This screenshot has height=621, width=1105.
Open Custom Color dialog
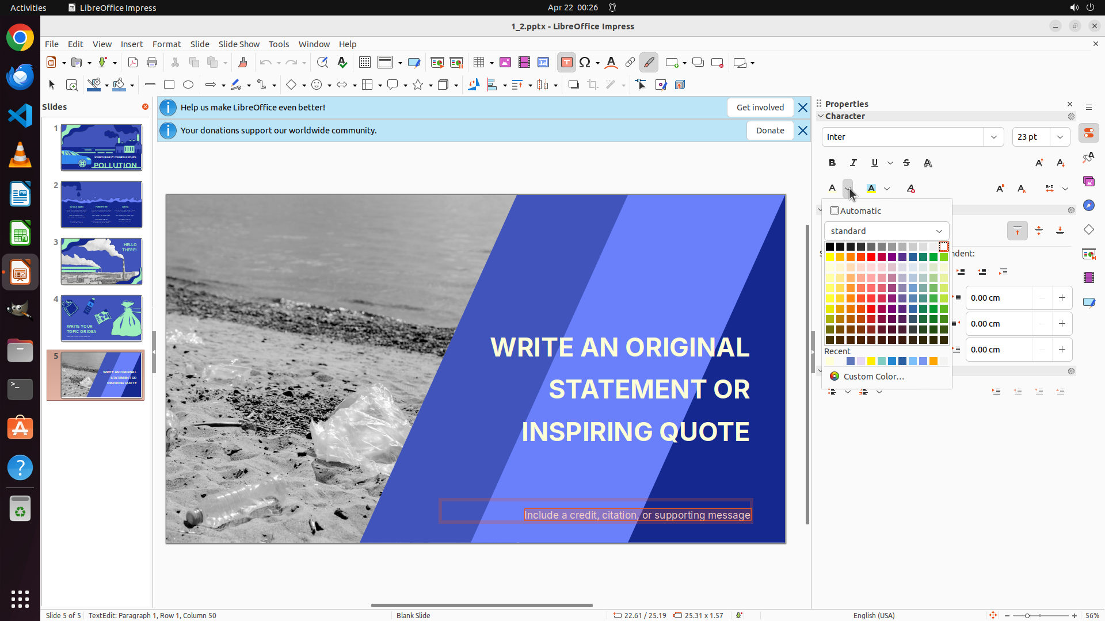pos(873,377)
